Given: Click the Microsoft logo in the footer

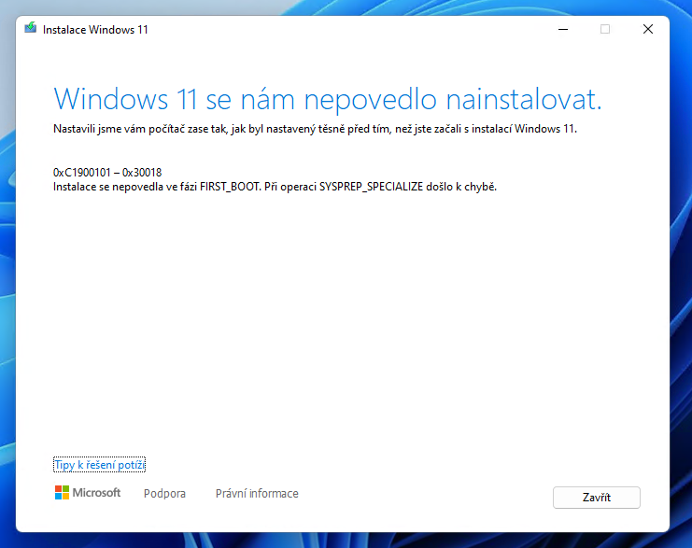Looking at the screenshot, I should [x=88, y=492].
